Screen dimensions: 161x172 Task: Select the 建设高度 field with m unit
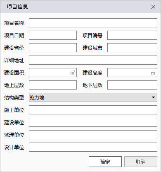132,73
